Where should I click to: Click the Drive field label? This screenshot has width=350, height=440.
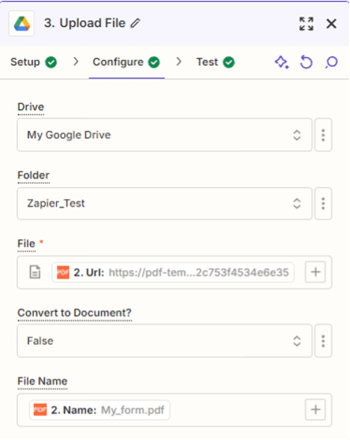pos(31,107)
